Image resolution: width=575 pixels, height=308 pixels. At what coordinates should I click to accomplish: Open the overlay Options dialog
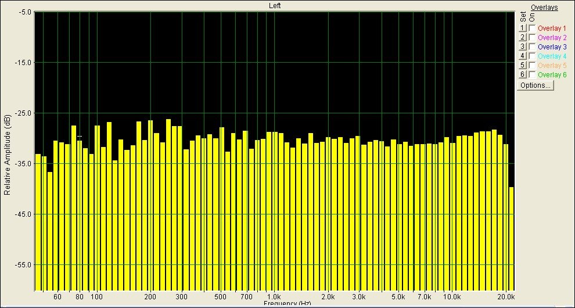pyautogui.click(x=536, y=85)
